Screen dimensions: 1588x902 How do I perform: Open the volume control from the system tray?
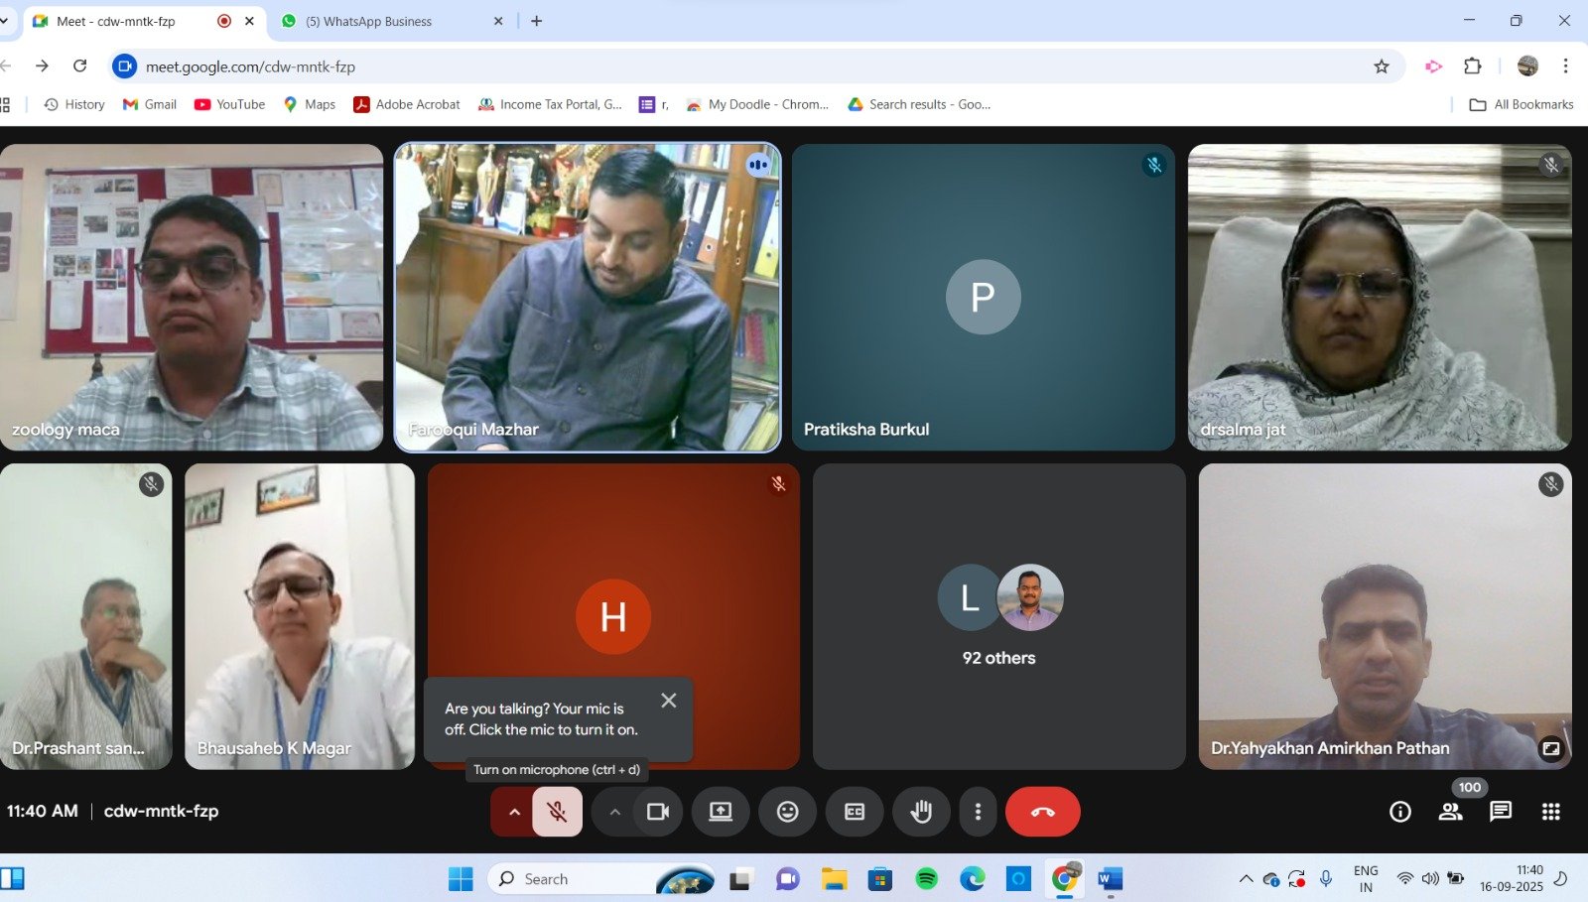(x=1429, y=878)
